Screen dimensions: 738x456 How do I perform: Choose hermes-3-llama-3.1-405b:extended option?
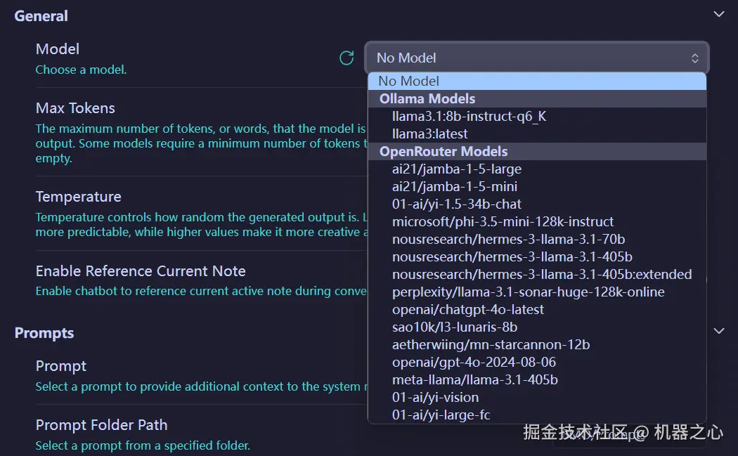pos(542,274)
